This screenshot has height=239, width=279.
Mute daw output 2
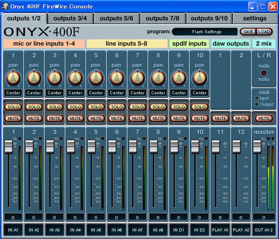pos(241,118)
